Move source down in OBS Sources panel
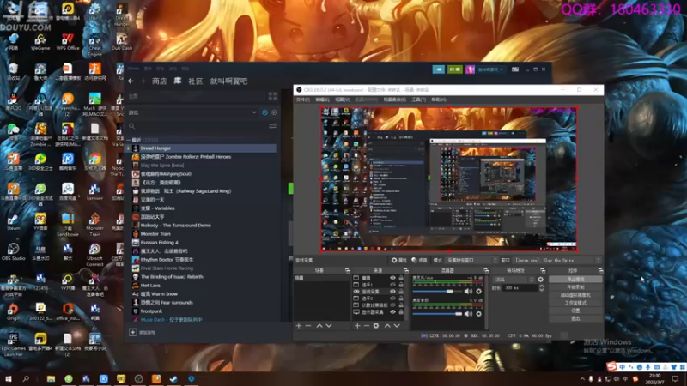The image size is (687, 386). (397, 326)
